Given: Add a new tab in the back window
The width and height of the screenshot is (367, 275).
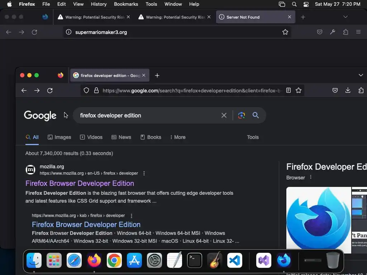Looking at the screenshot, I should pyautogui.click(x=303, y=17).
